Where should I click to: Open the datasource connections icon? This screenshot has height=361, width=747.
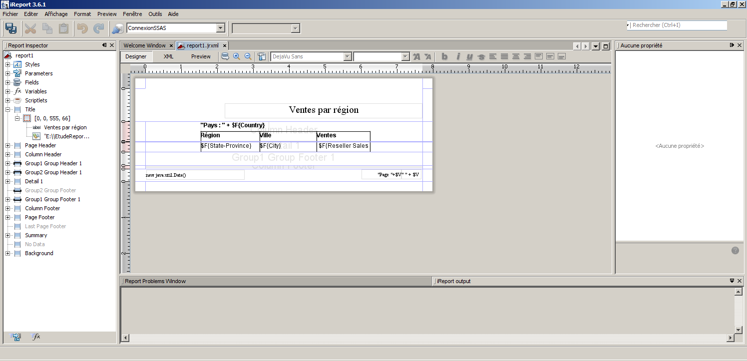118,28
